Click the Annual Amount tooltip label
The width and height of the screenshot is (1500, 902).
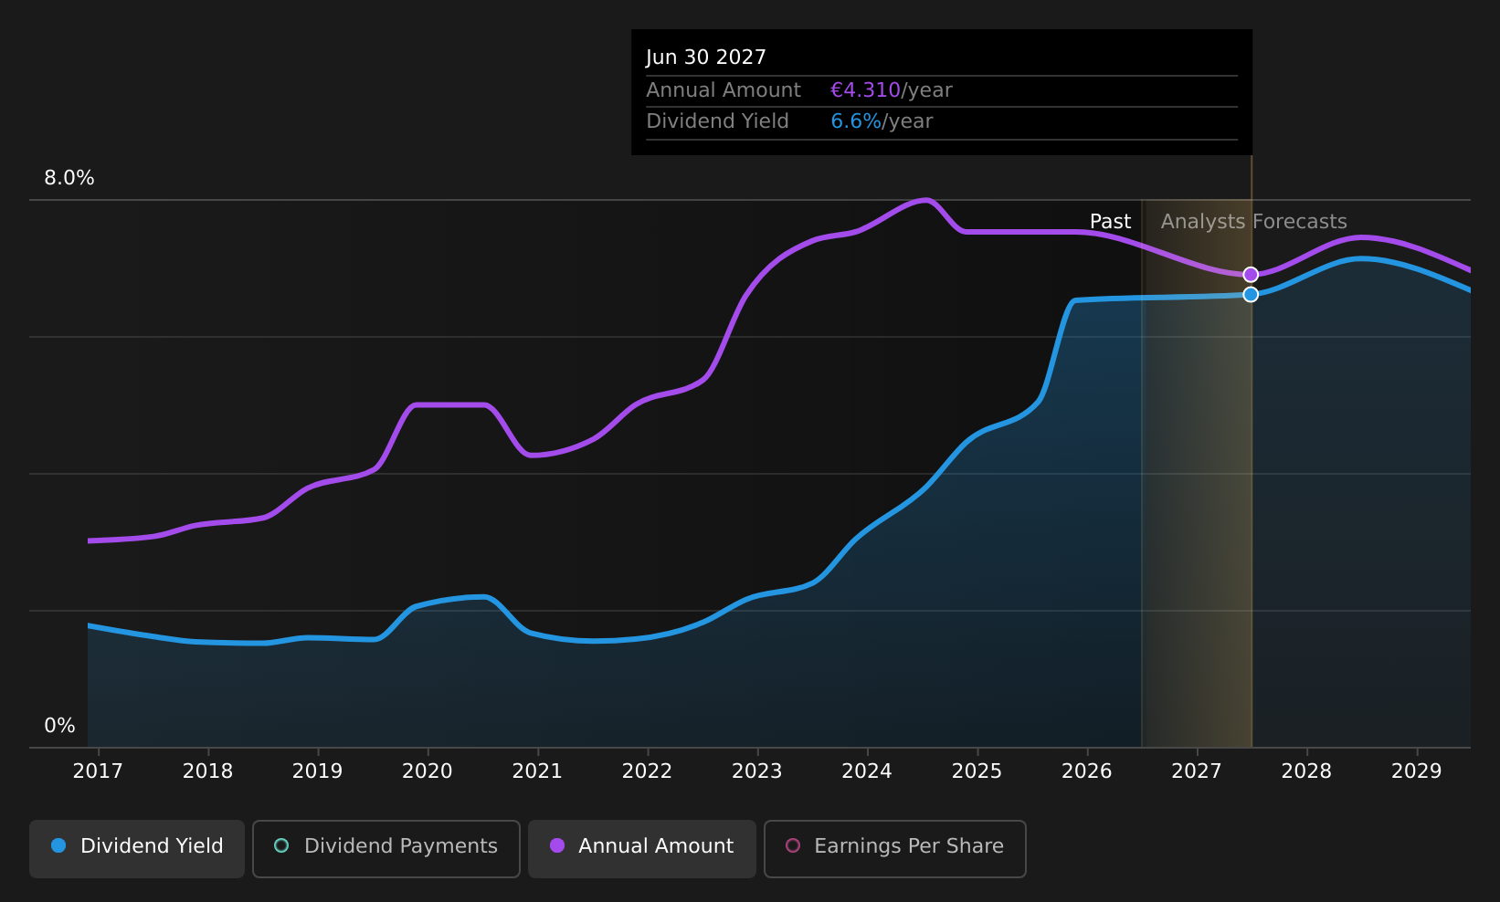coord(724,90)
